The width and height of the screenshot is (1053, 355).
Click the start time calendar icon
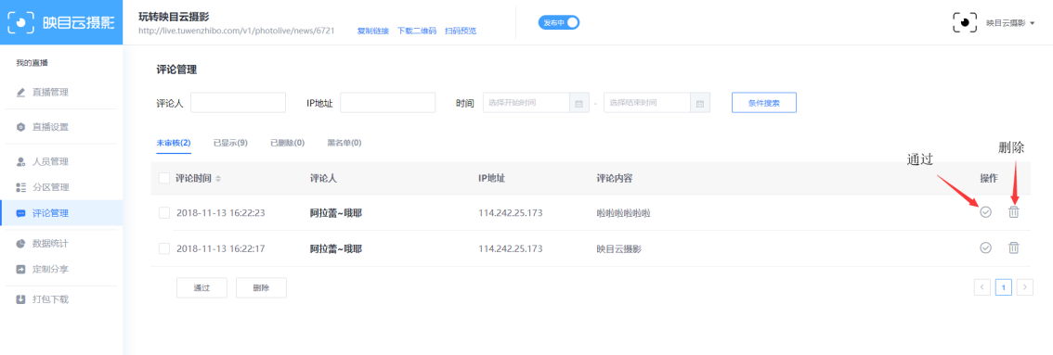tap(578, 103)
